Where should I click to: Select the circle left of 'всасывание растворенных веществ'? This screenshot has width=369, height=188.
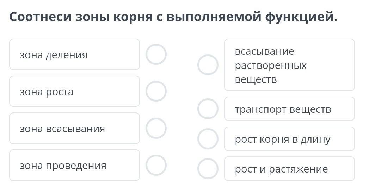click(x=208, y=65)
